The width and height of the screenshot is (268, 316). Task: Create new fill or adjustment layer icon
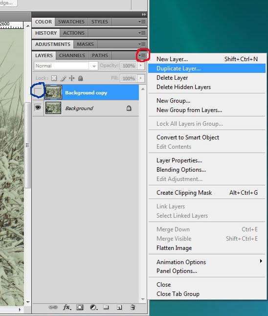pyautogui.click(x=94, y=307)
